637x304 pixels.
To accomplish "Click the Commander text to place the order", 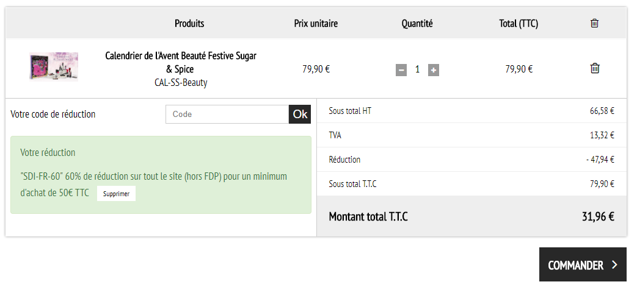I will 575,266.
